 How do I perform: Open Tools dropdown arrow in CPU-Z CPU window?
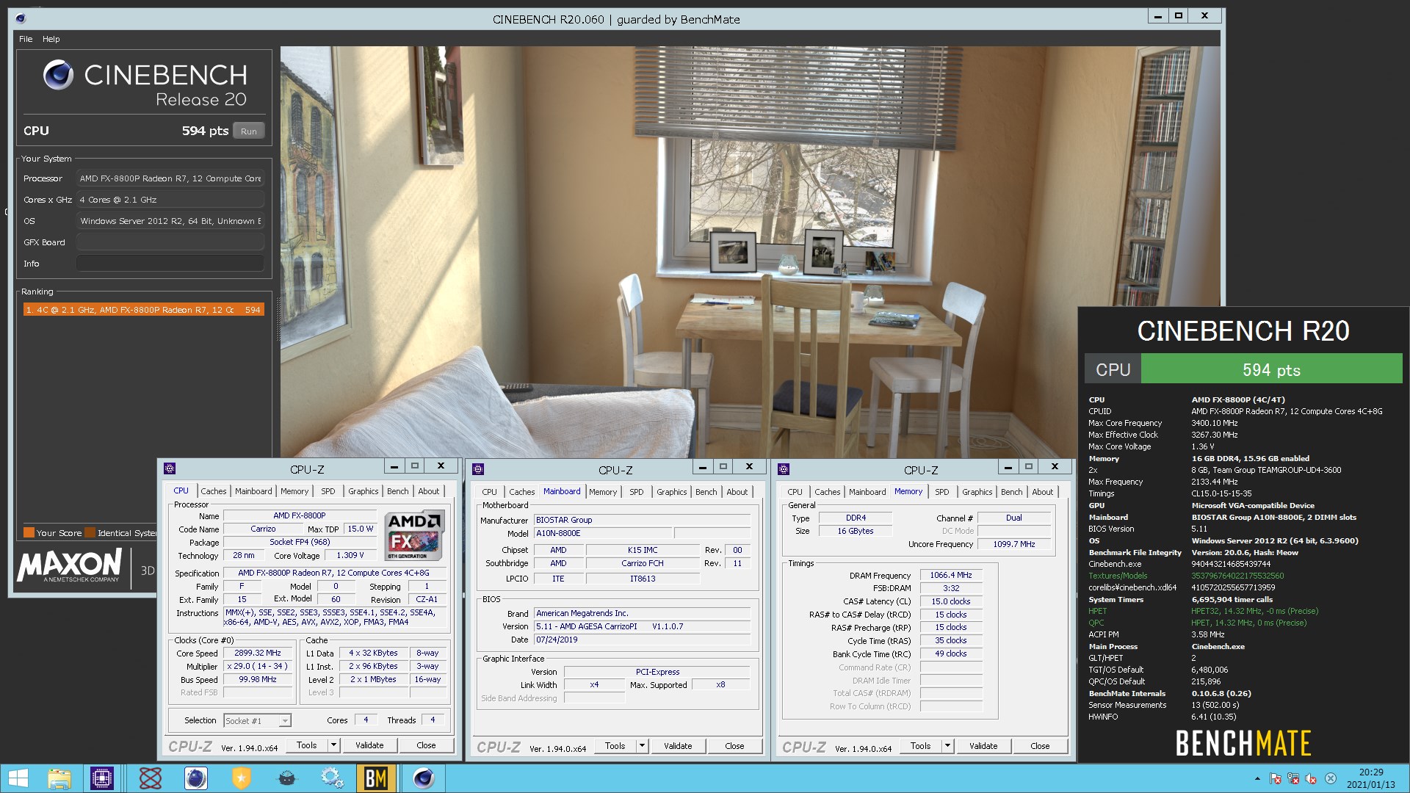coord(333,745)
